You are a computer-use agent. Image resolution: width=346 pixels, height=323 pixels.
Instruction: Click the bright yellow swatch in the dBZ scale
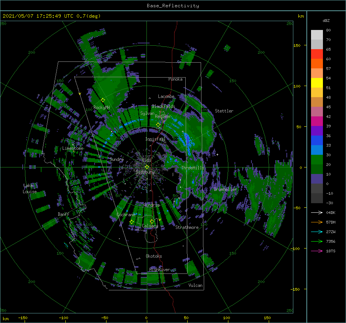coord(317,83)
